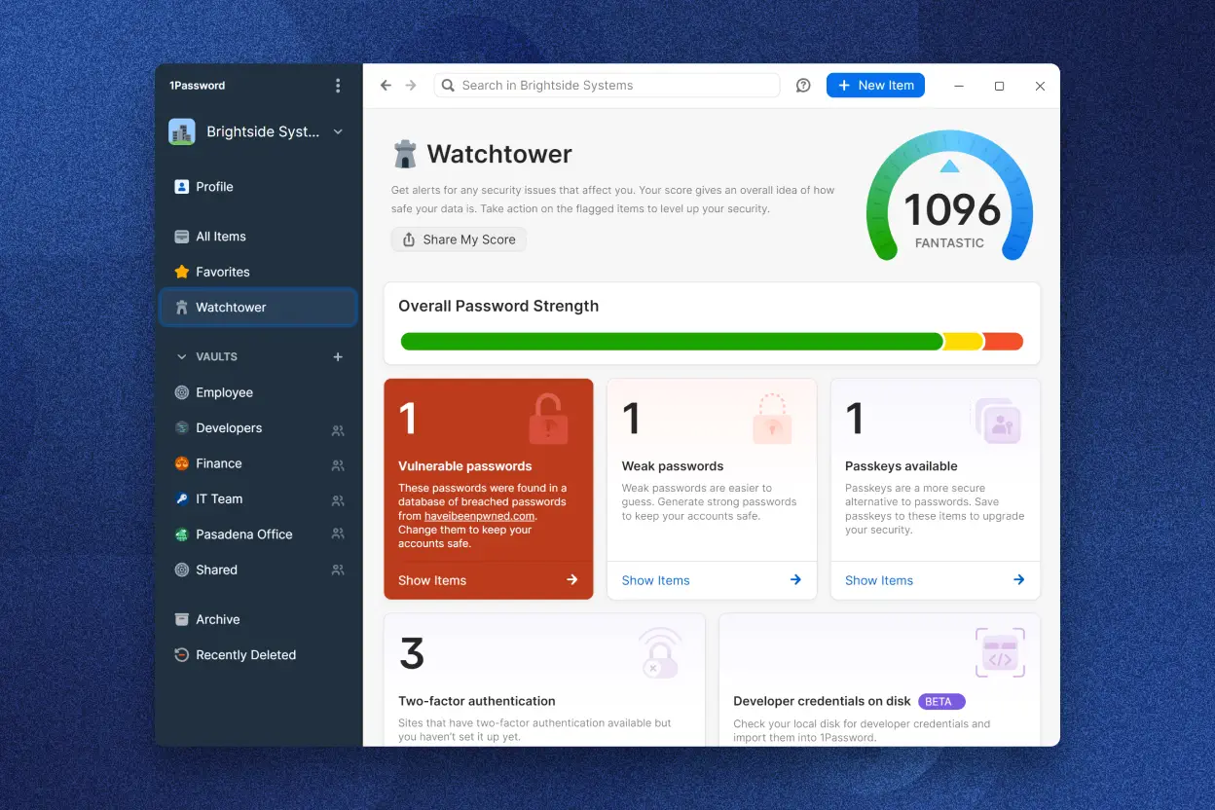Image resolution: width=1215 pixels, height=810 pixels.
Task: Select the Watchtower tower icon in sidebar
Action: 182,307
